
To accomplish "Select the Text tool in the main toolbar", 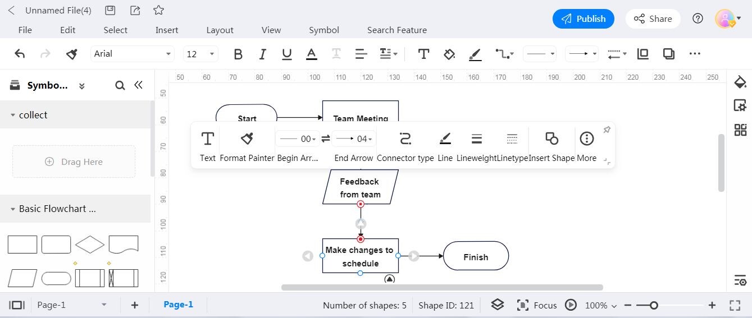I will click(424, 54).
